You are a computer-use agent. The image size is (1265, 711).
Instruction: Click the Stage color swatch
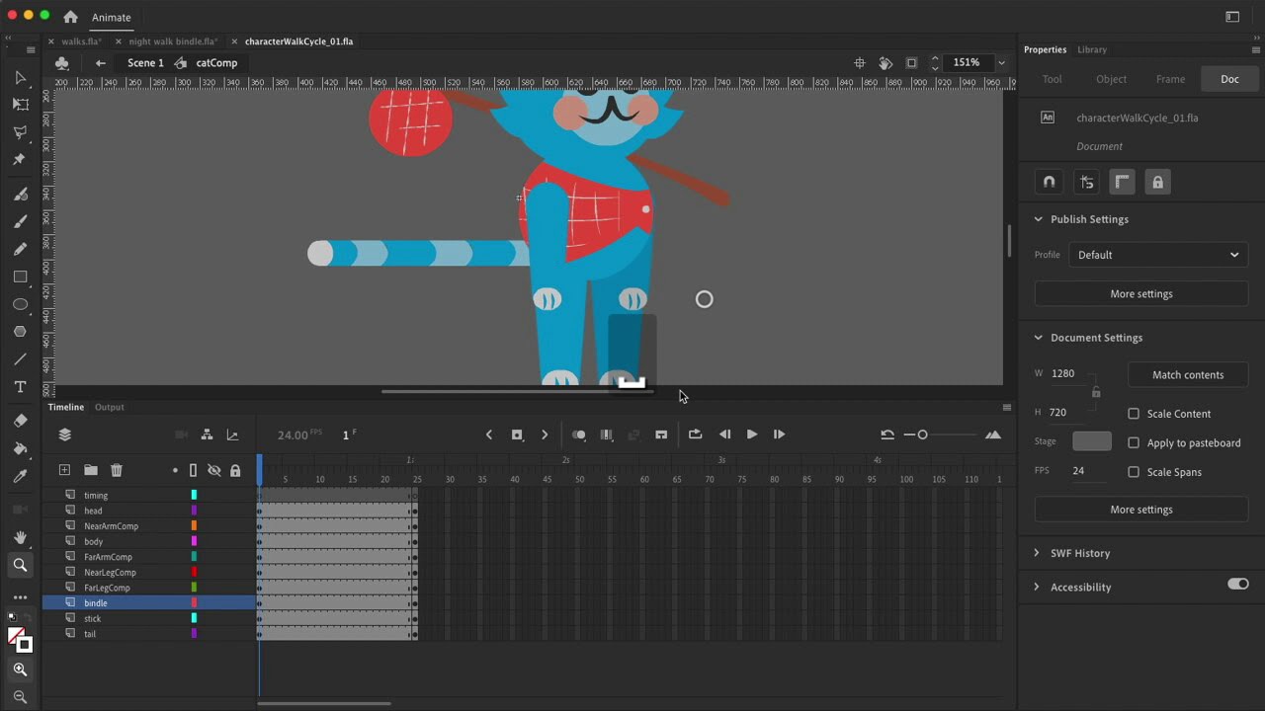click(1092, 441)
